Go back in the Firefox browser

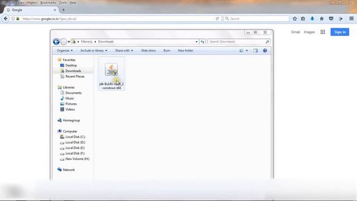[x=6, y=18]
